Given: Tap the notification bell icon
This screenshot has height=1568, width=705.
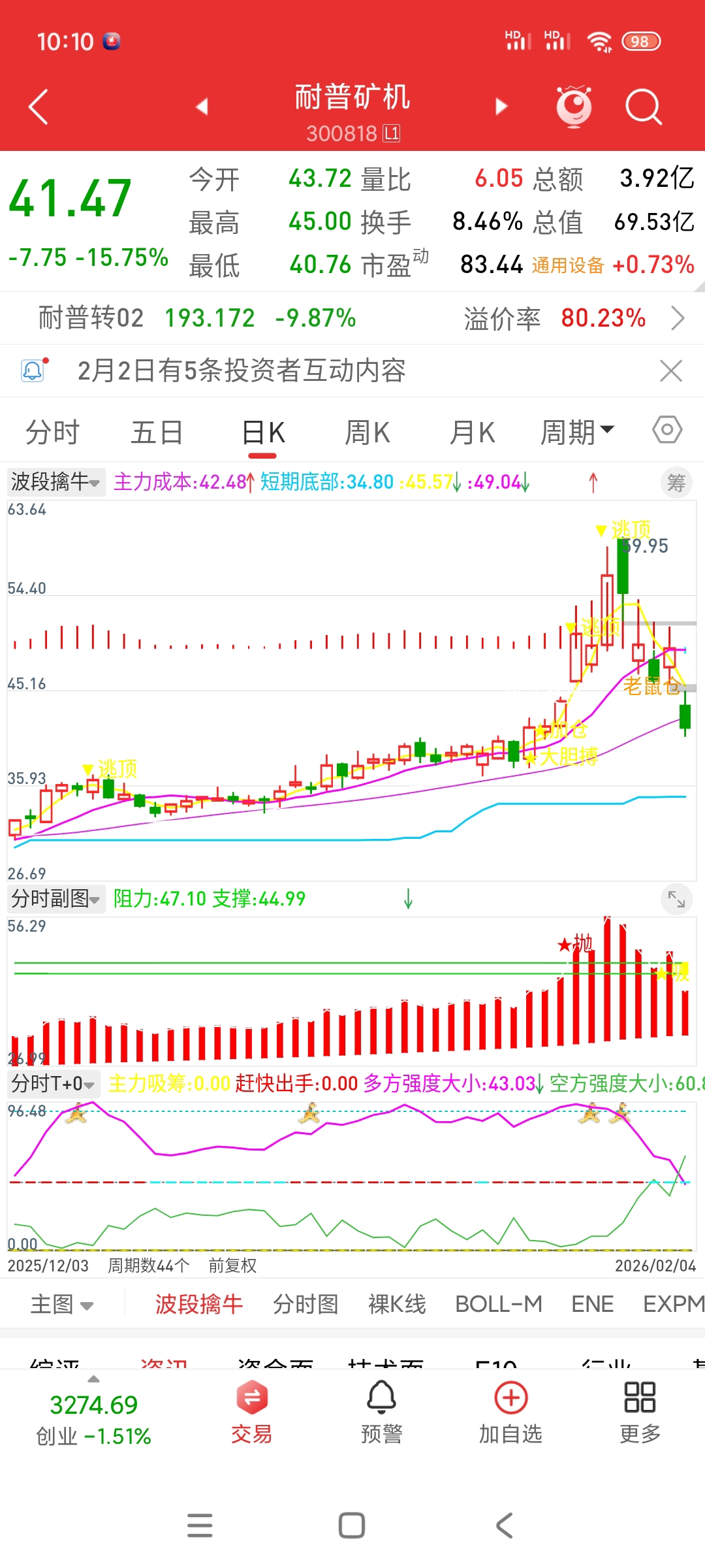Looking at the screenshot, I should coord(33,370).
